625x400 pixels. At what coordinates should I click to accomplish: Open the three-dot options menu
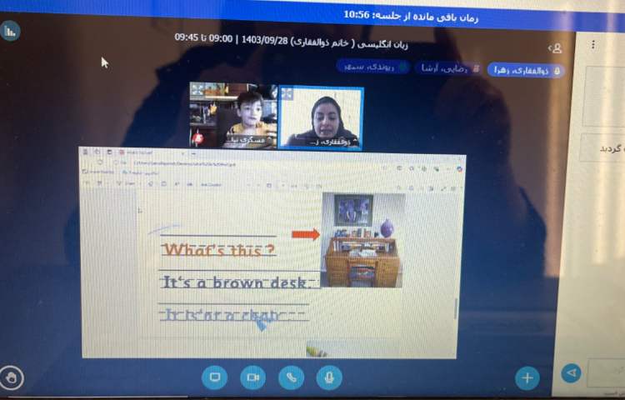click(593, 45)
